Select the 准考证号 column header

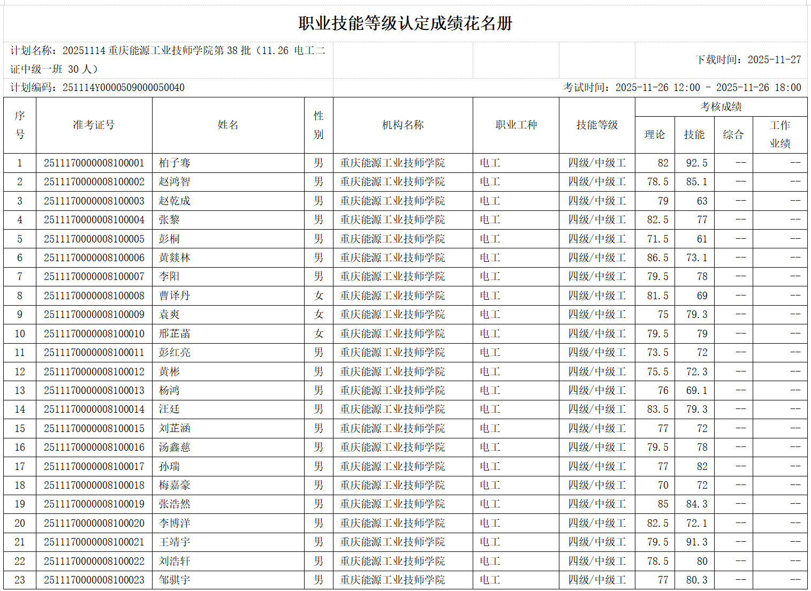pos(94,125)
